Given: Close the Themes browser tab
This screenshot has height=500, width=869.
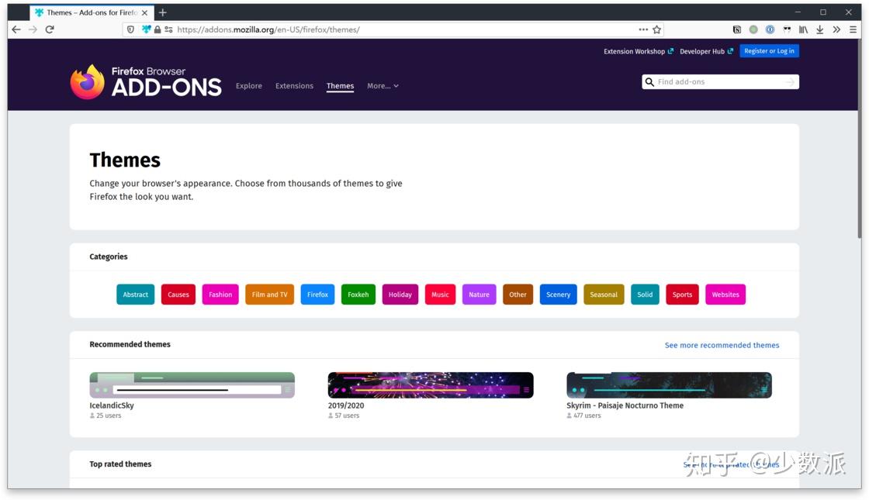Looking at the screenshot, I should pos(144,12).
